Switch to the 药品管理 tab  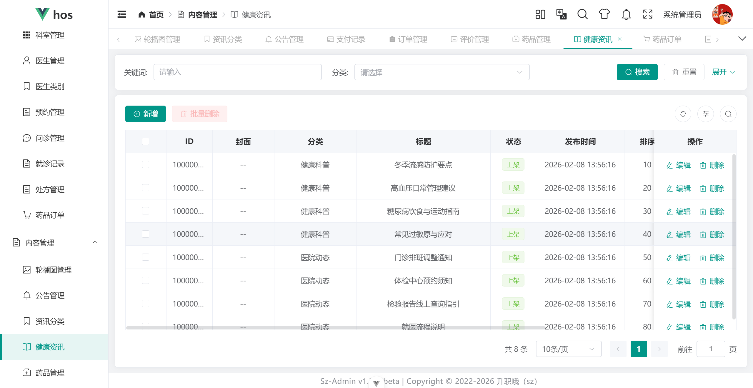[532, 39]
